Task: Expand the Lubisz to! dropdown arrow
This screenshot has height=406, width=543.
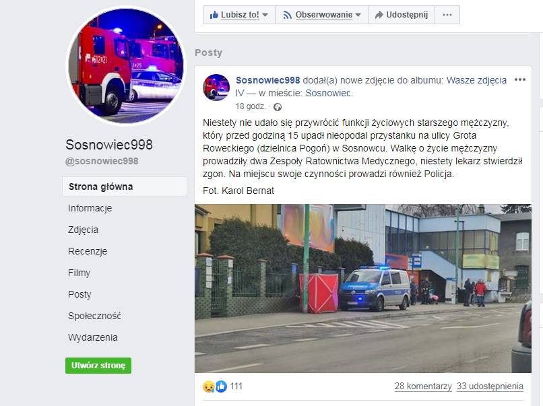Action: click(265, 15)
